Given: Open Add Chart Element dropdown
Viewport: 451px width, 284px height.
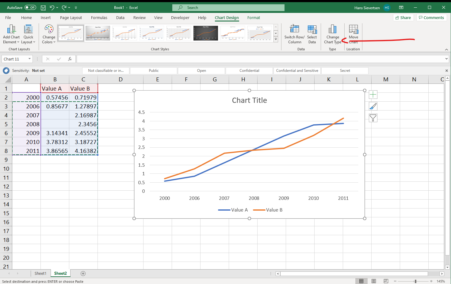Looking at the screenshot, I should [11, 34].
